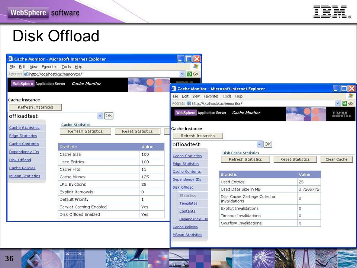Click the 3.7205772 Used Data Size value
This screenshot has height=268, width=357.
(x=309, y=189)
